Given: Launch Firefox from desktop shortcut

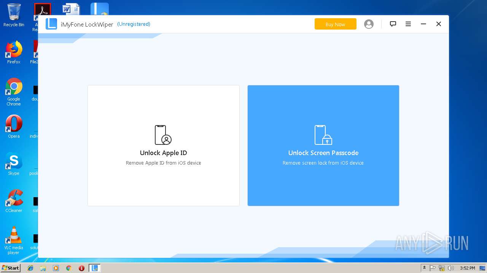Looking at the screenshot, I should [14, 52].
